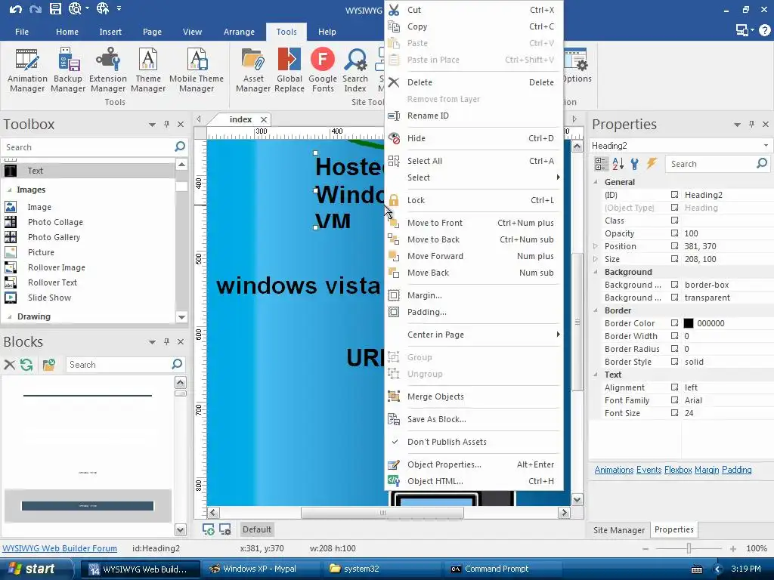774x580 pixels.
Task: Open Google Fonts manager
Action: 323,69
